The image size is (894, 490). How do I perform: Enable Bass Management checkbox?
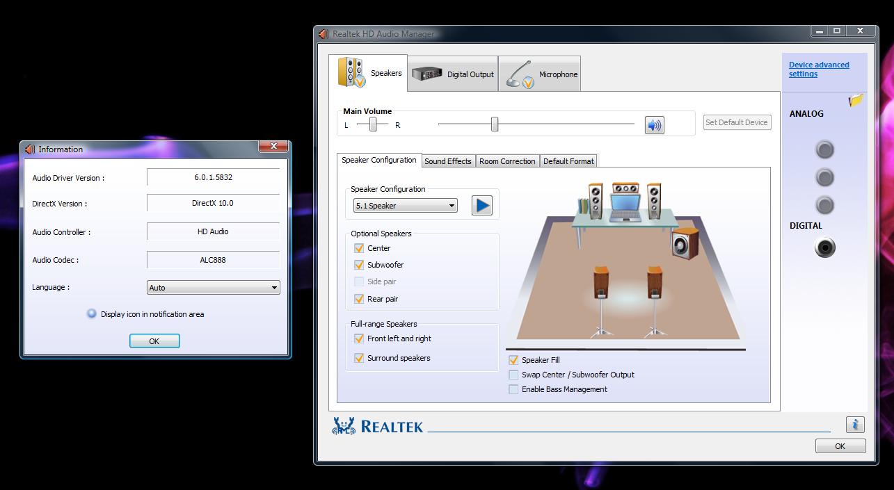coord(513,389)
